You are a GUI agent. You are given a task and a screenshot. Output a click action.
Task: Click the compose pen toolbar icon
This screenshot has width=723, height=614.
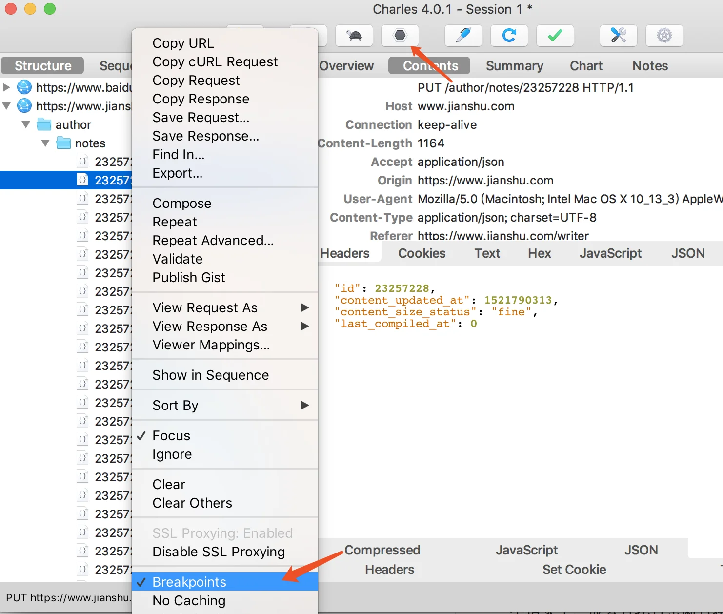tap(463, 36)
